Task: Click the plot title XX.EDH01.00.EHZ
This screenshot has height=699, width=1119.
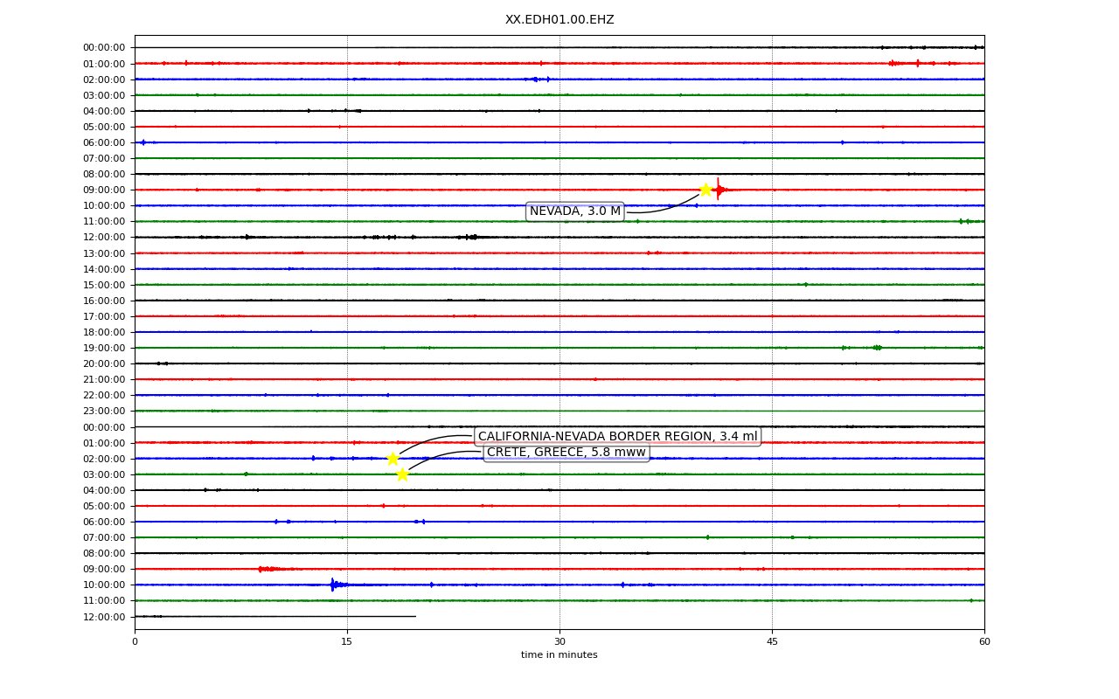Action: 559,19
